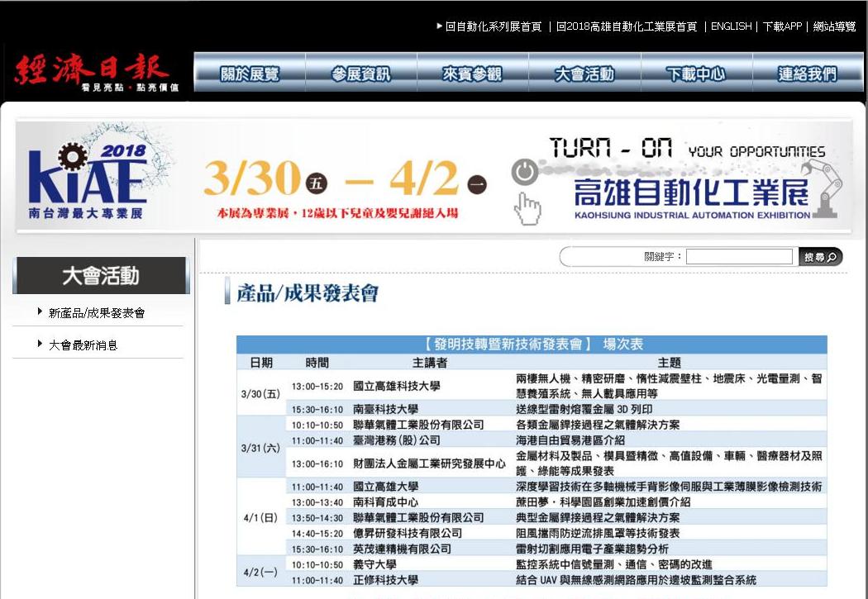Click date cell 4/1(日)
This screenshot has width=868, height=599.
tap(260, 518)
